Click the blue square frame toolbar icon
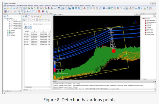The width and height of the screenshot is (159, 104). pos(139,9)
